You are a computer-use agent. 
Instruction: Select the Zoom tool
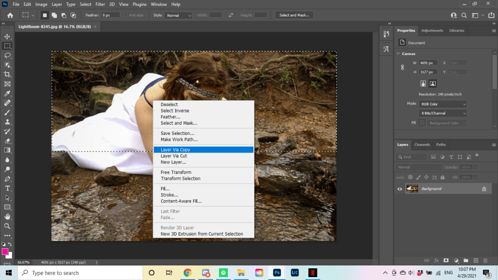(7, 226)
